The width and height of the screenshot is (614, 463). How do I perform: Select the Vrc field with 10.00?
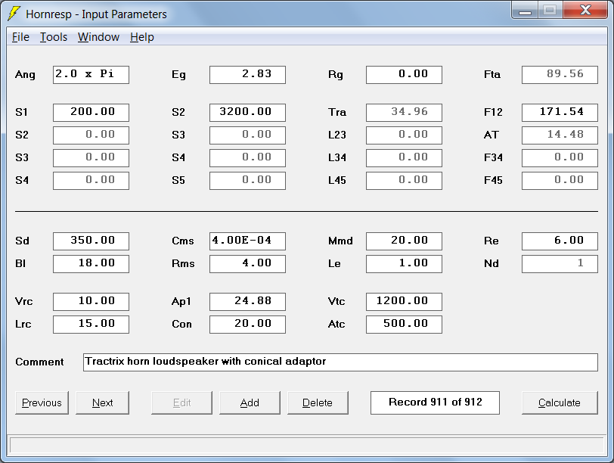coord(91,302)
